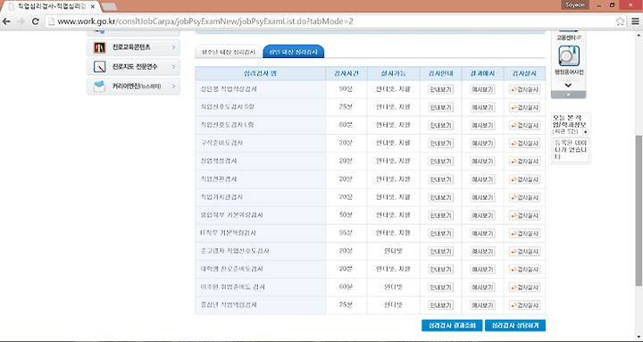This screenshot has height=342, width=643.
Task: Go back with browser back arrow
Action: [6, 21]
